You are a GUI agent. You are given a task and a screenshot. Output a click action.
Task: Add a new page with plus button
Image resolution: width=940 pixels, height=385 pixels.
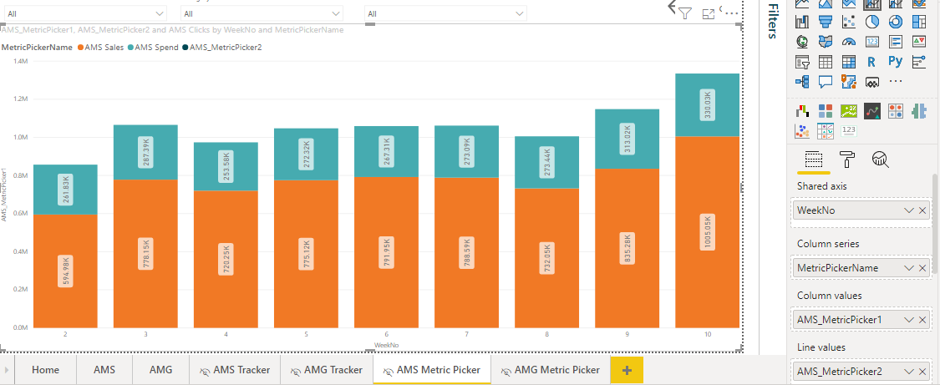(627, 370)
